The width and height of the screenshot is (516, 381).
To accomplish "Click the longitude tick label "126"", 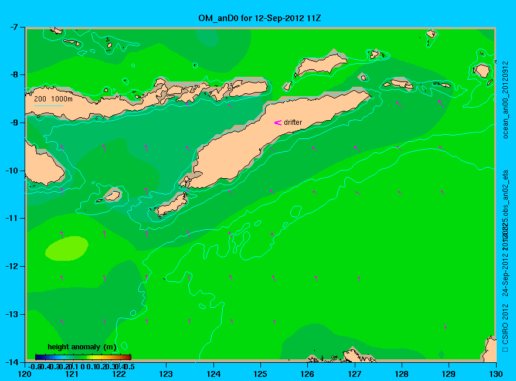I will [308, 374].
